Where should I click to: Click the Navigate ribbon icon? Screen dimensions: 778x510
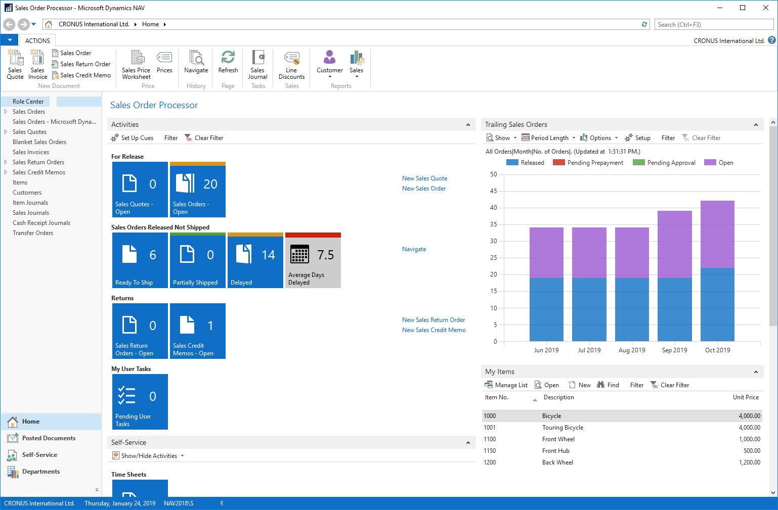click(x=196, y=62)
